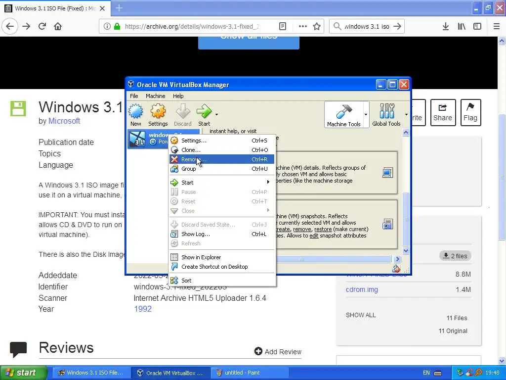Open VirtualBox Settings gear toolbar icon
Screen dimensions: 506x380
[x=158, y=115]
